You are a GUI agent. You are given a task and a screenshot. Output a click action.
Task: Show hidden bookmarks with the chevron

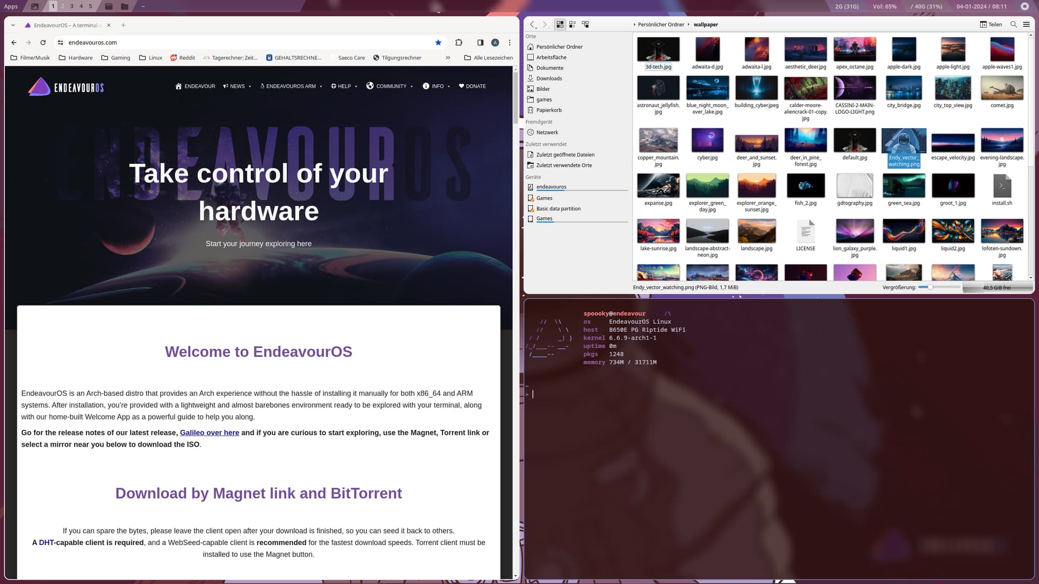coord(448,57)
